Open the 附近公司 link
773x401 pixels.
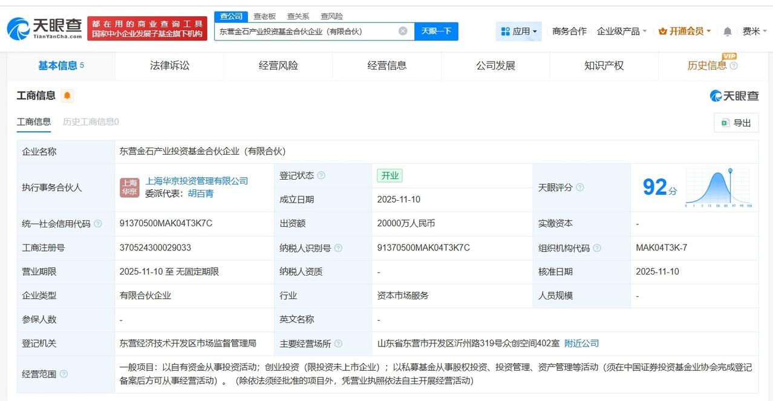[x=581, y=343]
